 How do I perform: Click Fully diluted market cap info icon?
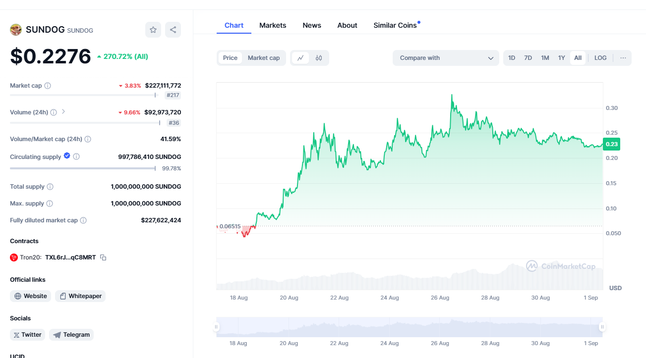(x=83, y=220)
